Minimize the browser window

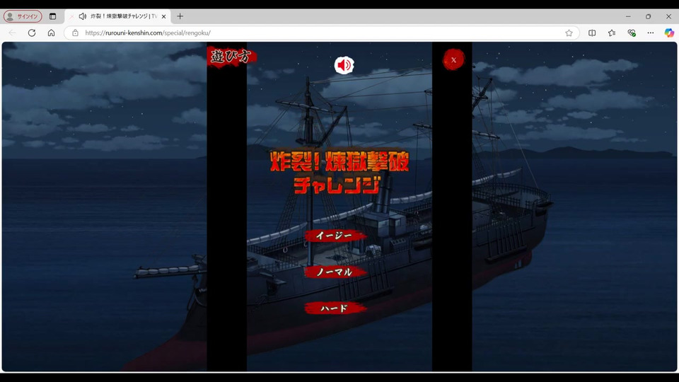point(628,16)
